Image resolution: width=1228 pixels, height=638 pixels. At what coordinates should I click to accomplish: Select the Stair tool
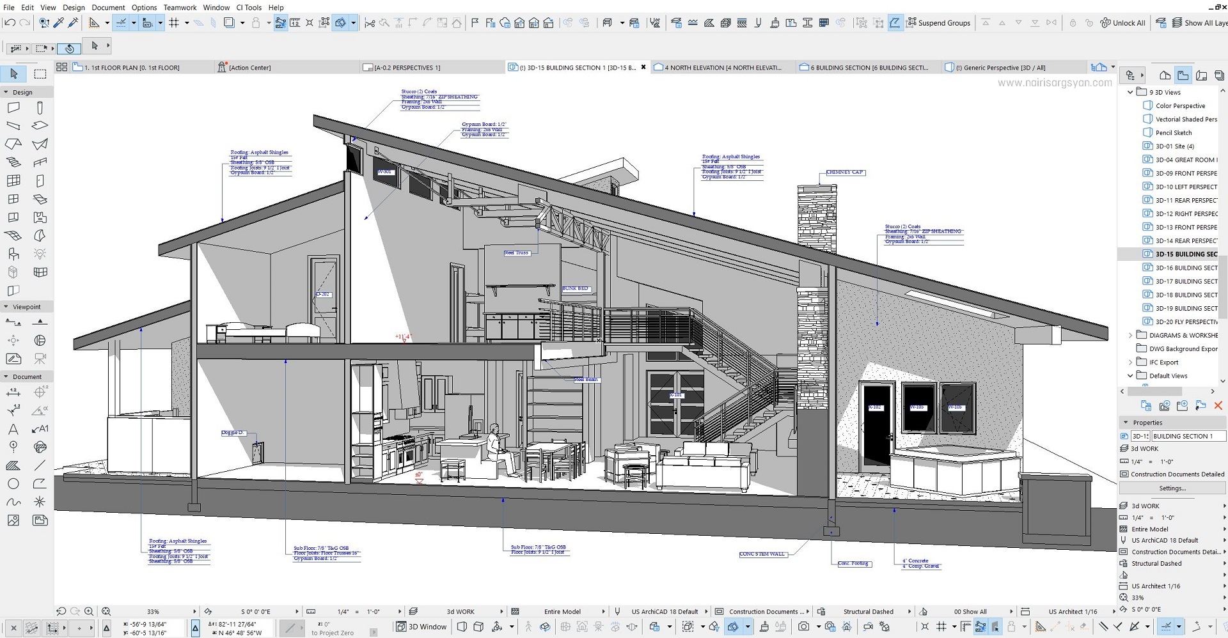(13, 162)
